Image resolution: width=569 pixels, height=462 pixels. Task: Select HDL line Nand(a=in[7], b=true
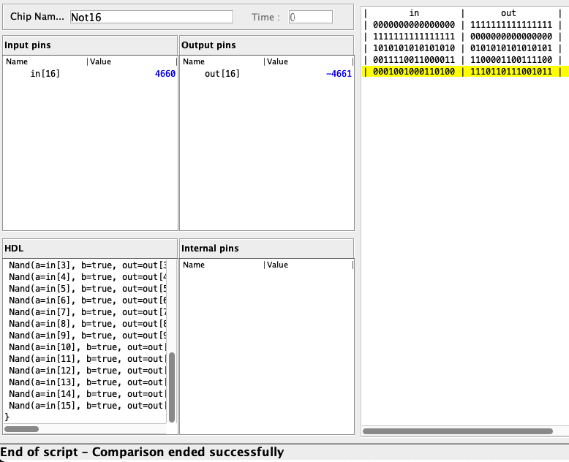[88, 312]
